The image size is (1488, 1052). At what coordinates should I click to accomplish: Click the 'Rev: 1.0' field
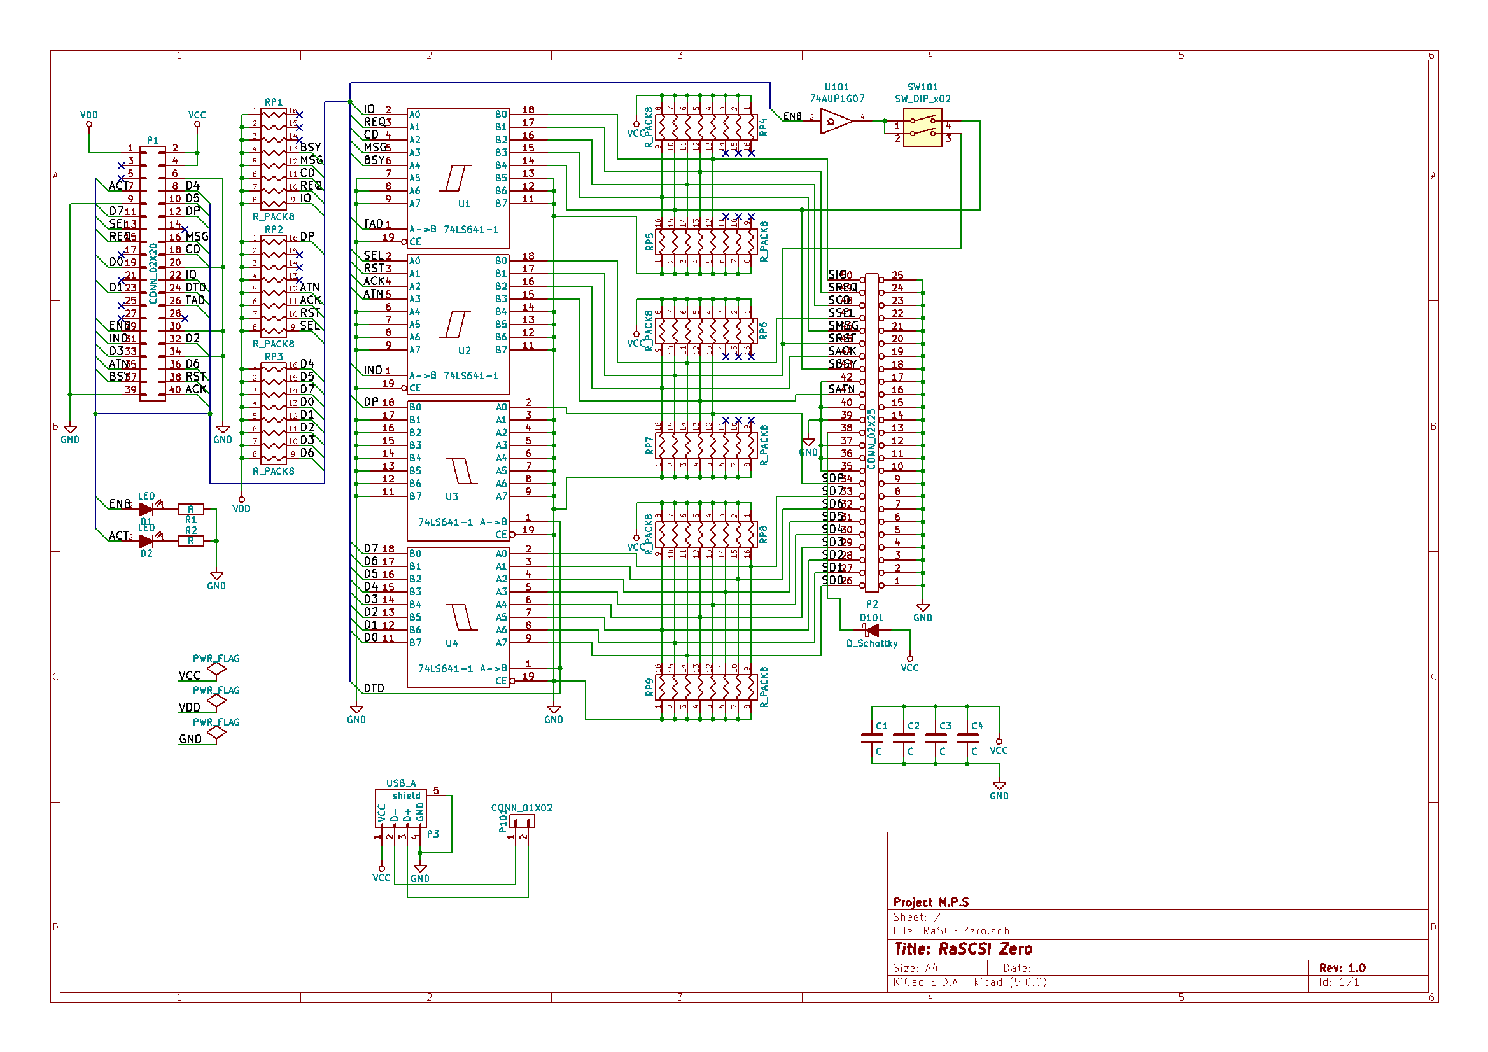1342,968
